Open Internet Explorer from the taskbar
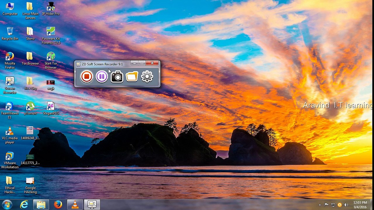Image resolution: width=374 pixels, height=210 pixels. click(24, 205)
